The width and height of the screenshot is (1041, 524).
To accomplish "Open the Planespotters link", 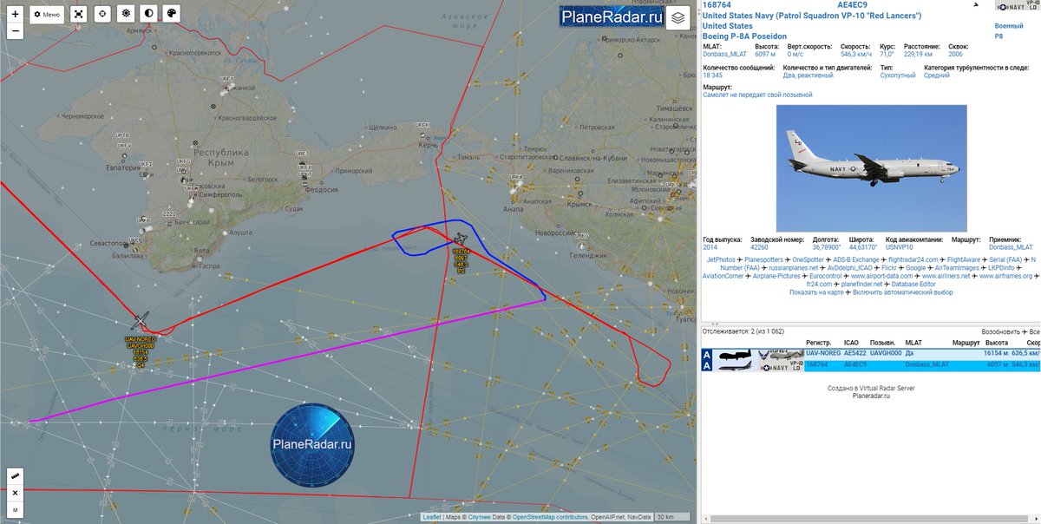I will coord(763,259).
